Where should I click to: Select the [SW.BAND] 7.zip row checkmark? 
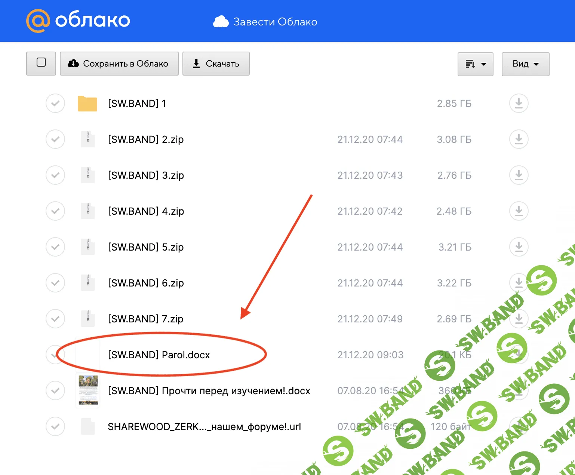(55, 319)
